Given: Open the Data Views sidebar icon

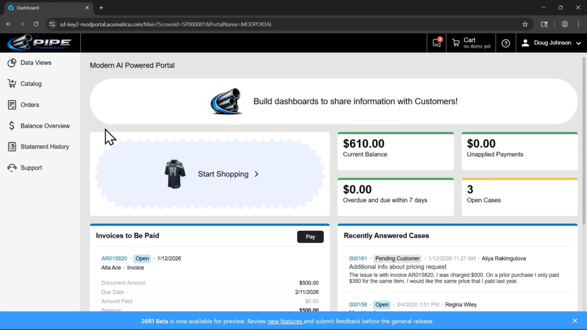Looking at the screenshot, I should [11, 63].
